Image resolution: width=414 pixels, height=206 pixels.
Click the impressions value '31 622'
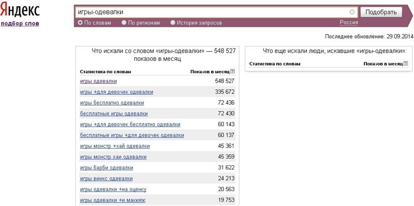226,168
